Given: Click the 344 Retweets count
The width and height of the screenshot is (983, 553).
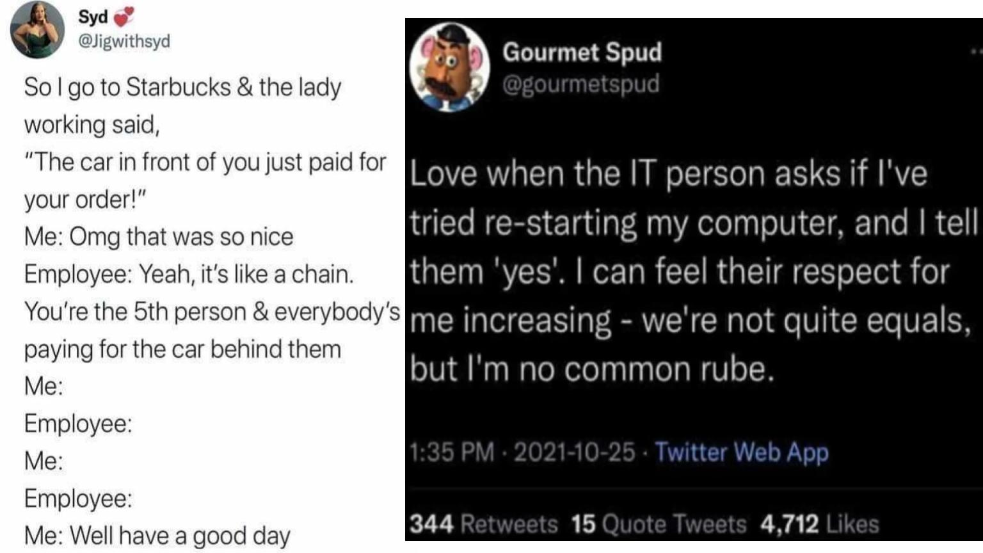Looking at the screenshot, I should click(482, 523).
